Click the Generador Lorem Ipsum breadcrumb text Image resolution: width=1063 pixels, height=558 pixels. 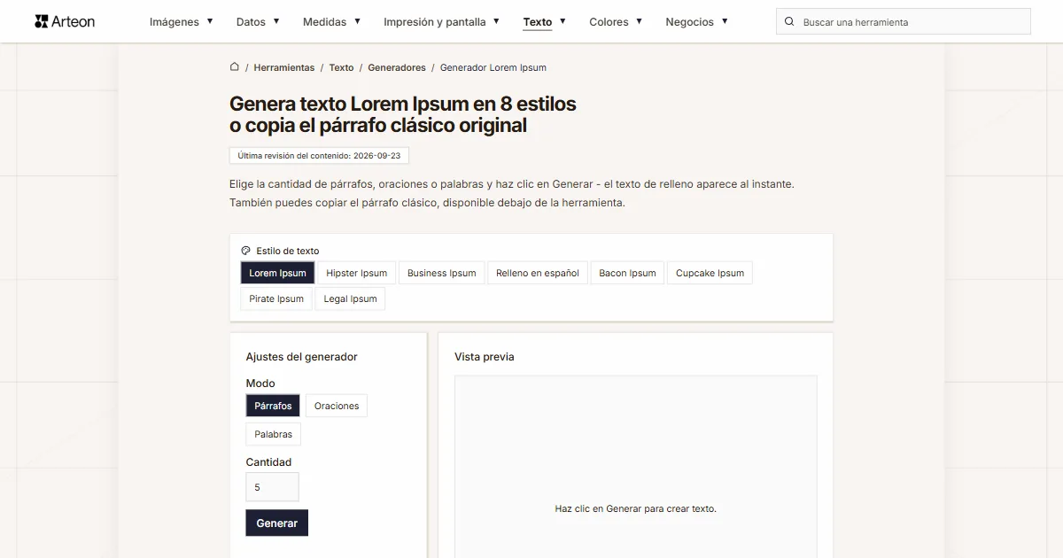coord(493,67)
